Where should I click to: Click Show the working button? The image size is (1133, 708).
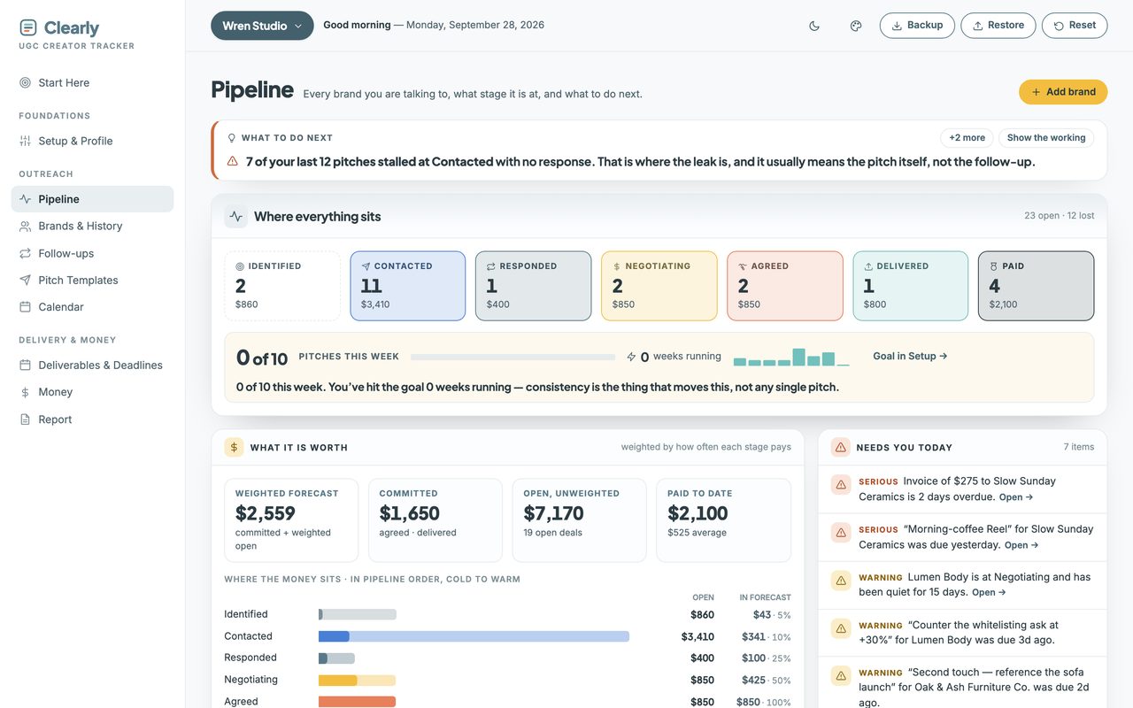[1046, 138]
